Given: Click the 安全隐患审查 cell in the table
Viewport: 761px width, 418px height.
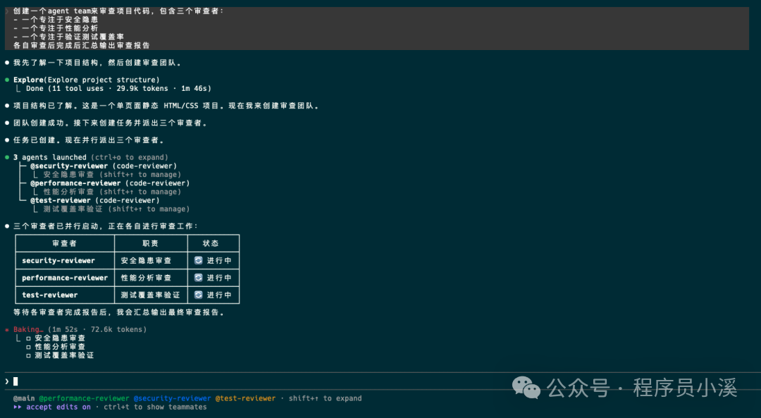Looking at the screenshot, I should pyautogui.click(x=151, y=260).
